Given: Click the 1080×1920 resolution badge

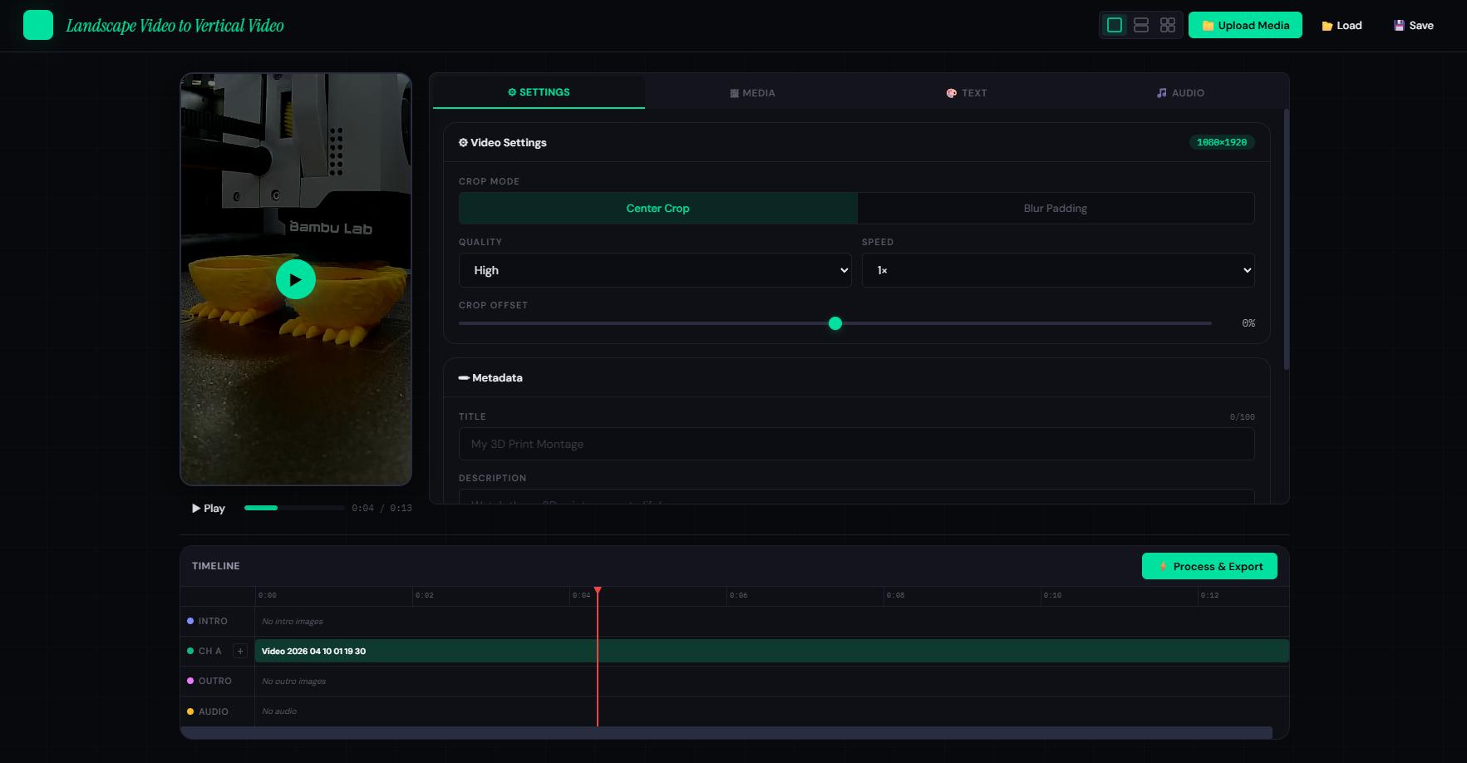Looking at the screenshot, I should click(1222, 142).
